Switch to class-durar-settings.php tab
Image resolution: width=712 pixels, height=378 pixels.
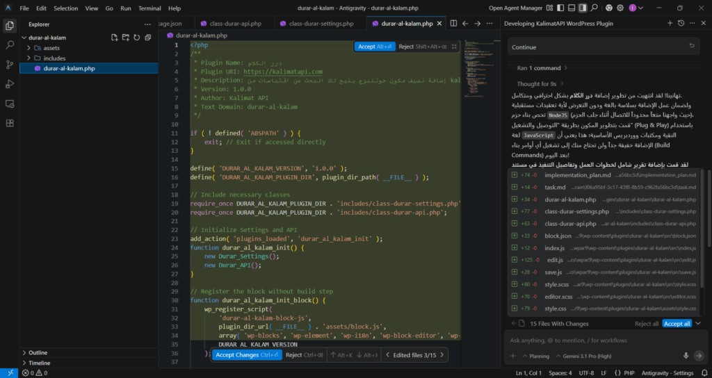point(321,24)
